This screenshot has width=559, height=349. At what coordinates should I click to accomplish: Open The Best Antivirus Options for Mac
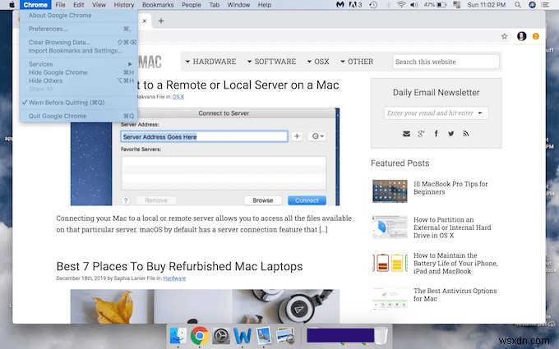pyautogui.click(x=455, y=295)
